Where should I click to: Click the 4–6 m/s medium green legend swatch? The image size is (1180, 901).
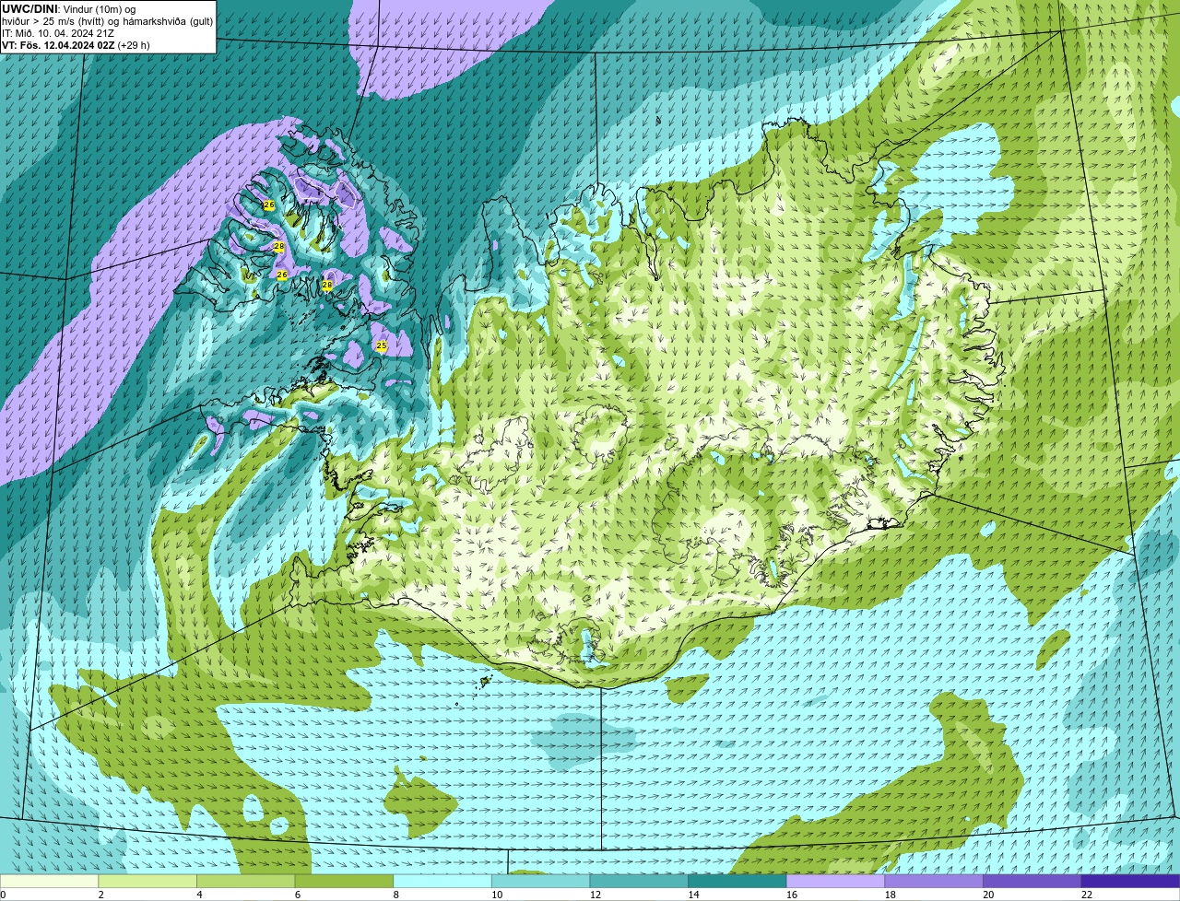tap(246, 881)
